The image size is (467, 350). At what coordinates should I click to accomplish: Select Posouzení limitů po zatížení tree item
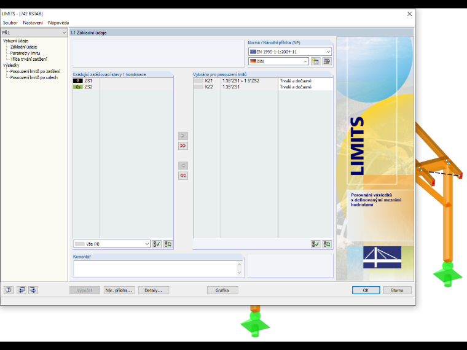click(35, 71)
